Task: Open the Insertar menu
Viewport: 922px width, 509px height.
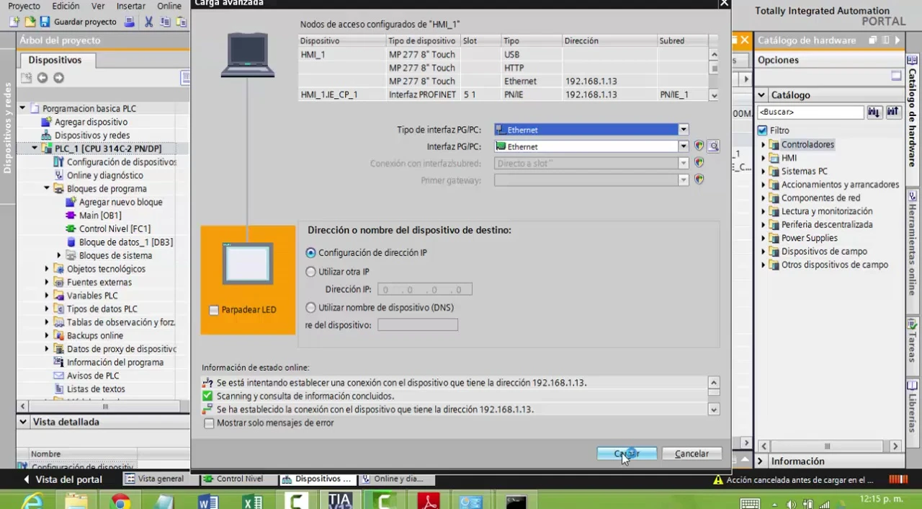Action: tap(131, 6)
